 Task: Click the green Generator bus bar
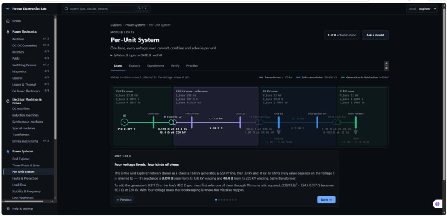tap(154, 122)
